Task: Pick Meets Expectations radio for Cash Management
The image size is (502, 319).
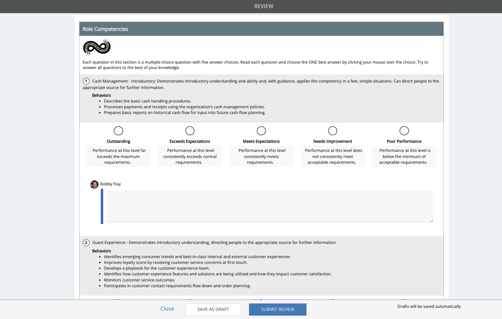Action: point(261,131)
